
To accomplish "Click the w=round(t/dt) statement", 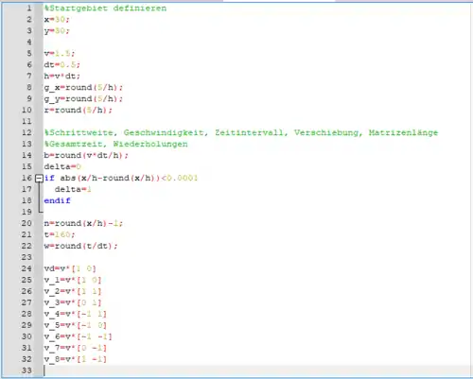I will coord(80,246).
